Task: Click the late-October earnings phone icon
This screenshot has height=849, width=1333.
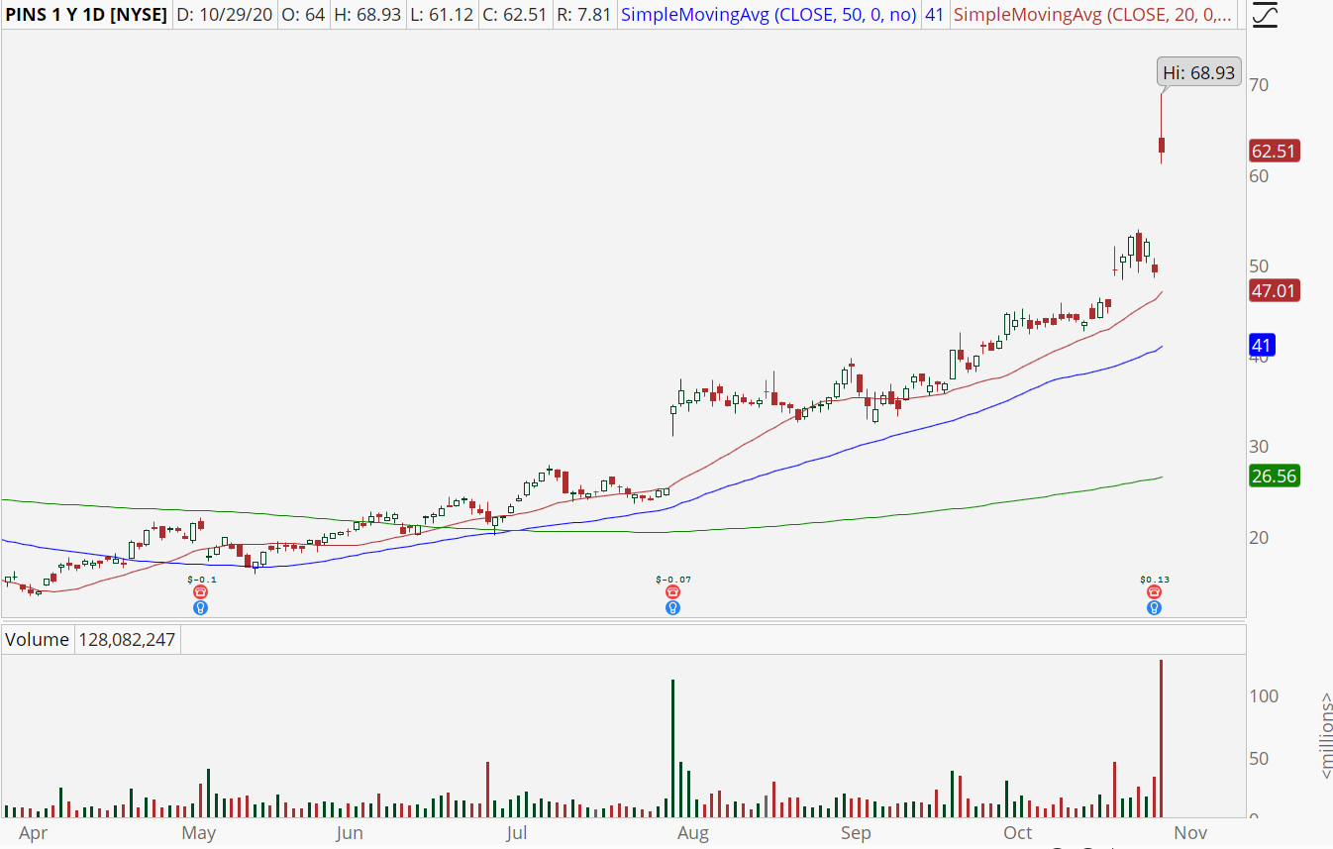Action: (1154, 591)
